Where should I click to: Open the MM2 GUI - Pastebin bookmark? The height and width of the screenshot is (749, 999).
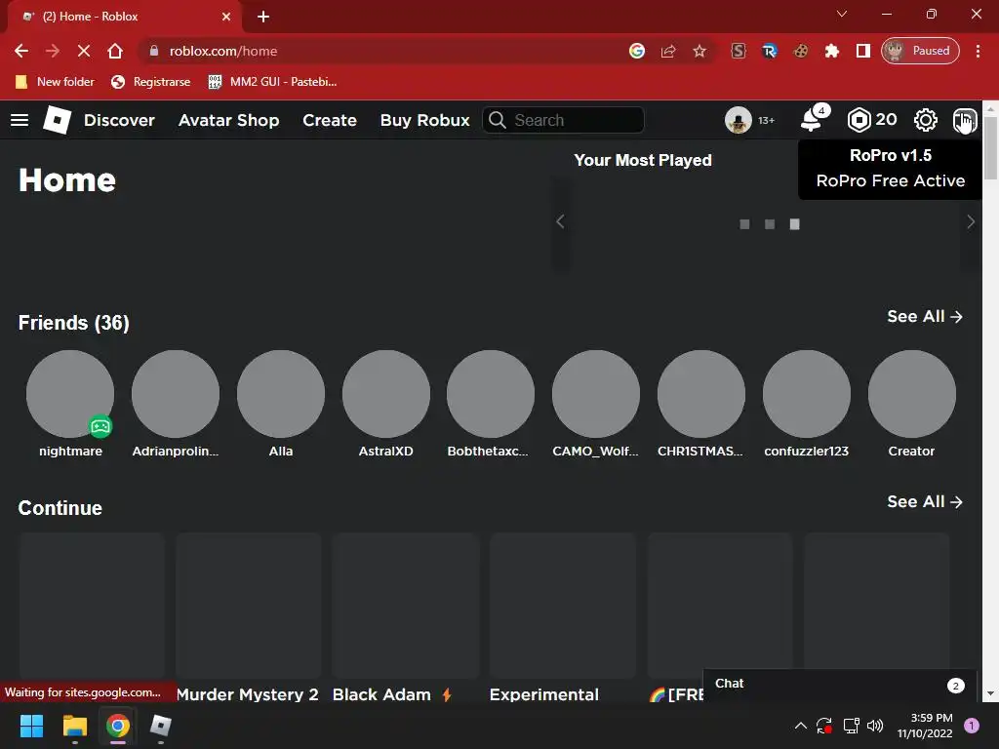[273, 82]
